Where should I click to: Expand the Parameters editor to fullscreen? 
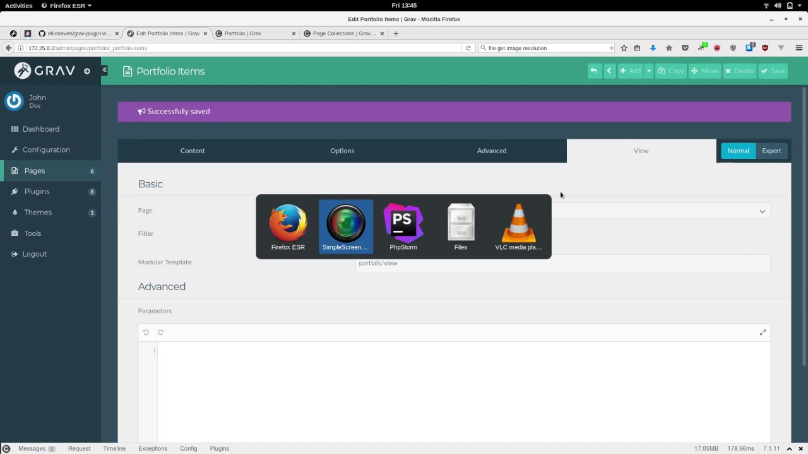tap(763, 332)
